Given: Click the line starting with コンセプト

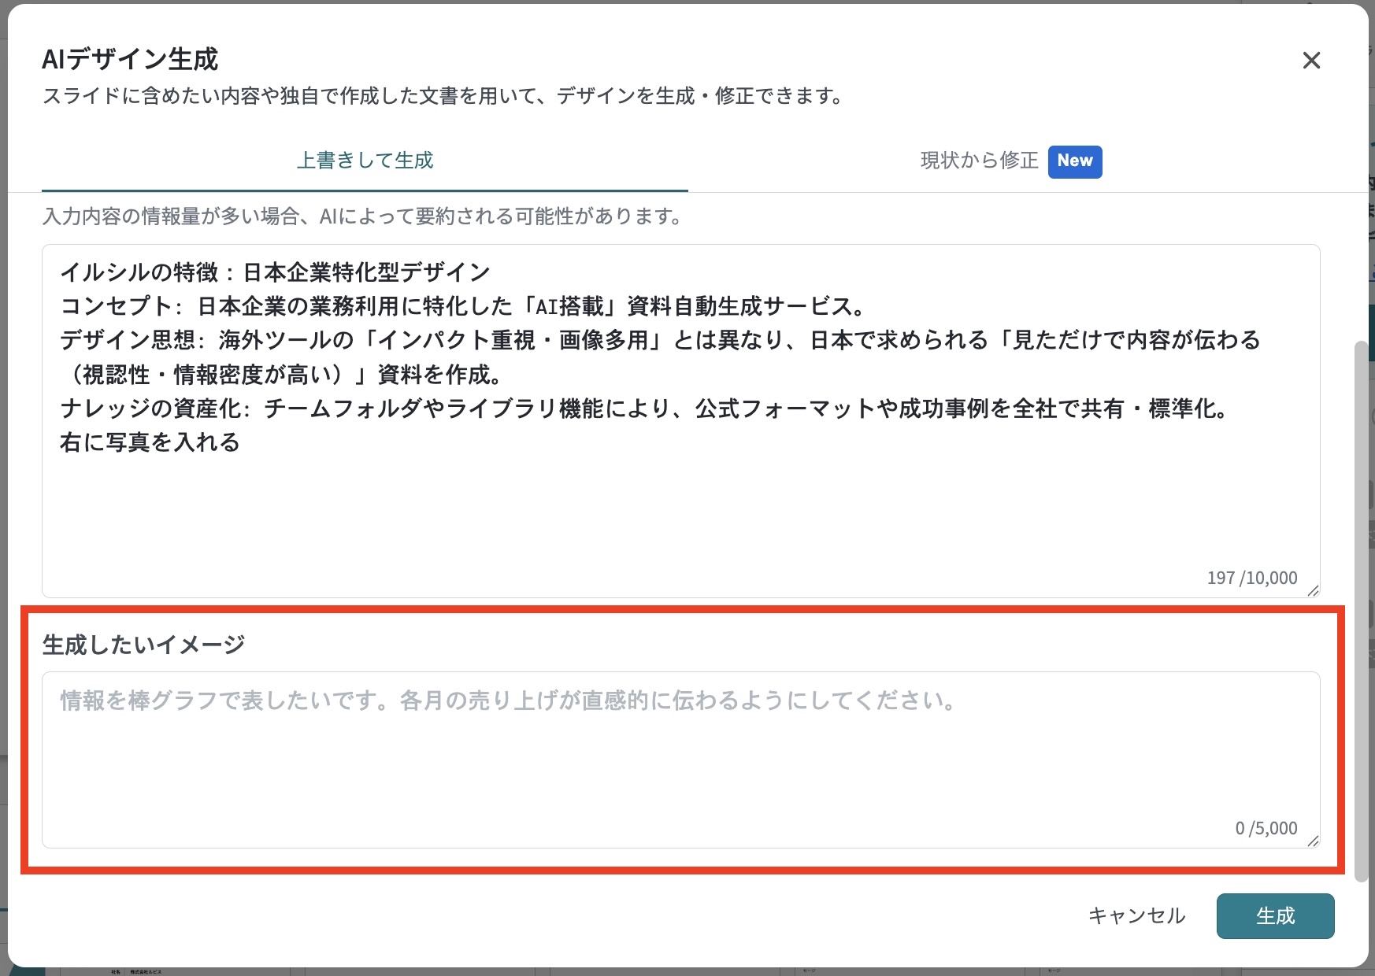Looking at the screenshot, I should [x=464, y=306].
